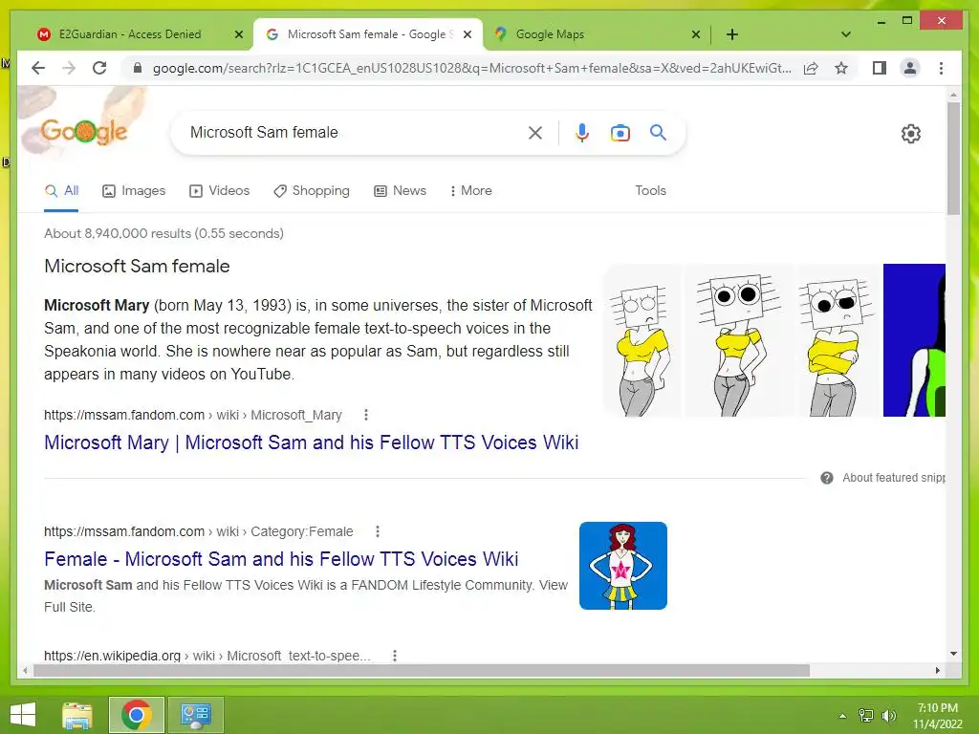This screenshot has width=979, height=734.
Task: Bookmark this page with the star
Action: [841, 68]
